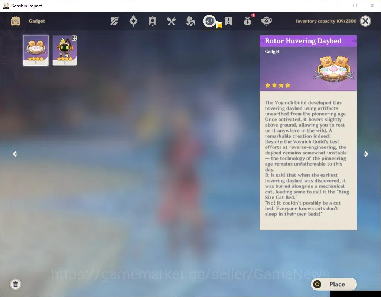
Task: Click the daybed image in details panel
Action: 334,69
